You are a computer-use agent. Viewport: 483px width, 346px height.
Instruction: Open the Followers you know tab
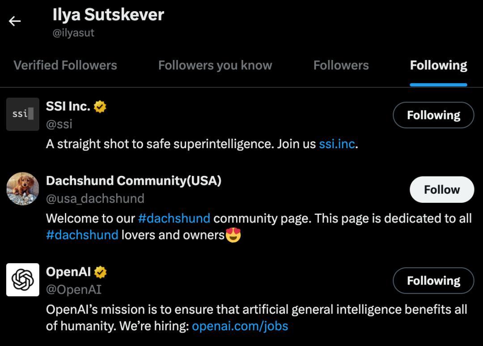tap(215, 65)
